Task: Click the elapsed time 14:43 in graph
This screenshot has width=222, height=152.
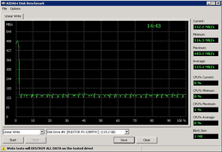Action: coord(154,26)
